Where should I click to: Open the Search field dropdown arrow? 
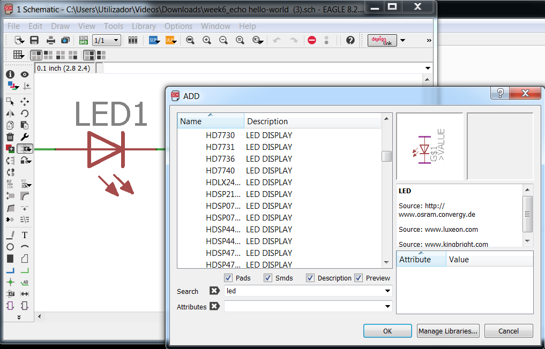tap(387, 291)
